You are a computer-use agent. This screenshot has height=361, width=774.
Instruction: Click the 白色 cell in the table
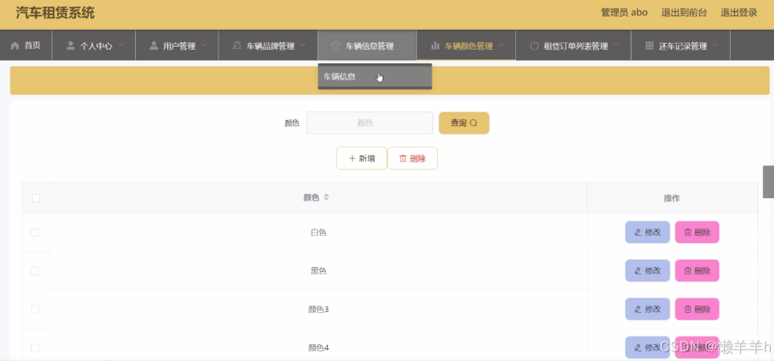318,233
